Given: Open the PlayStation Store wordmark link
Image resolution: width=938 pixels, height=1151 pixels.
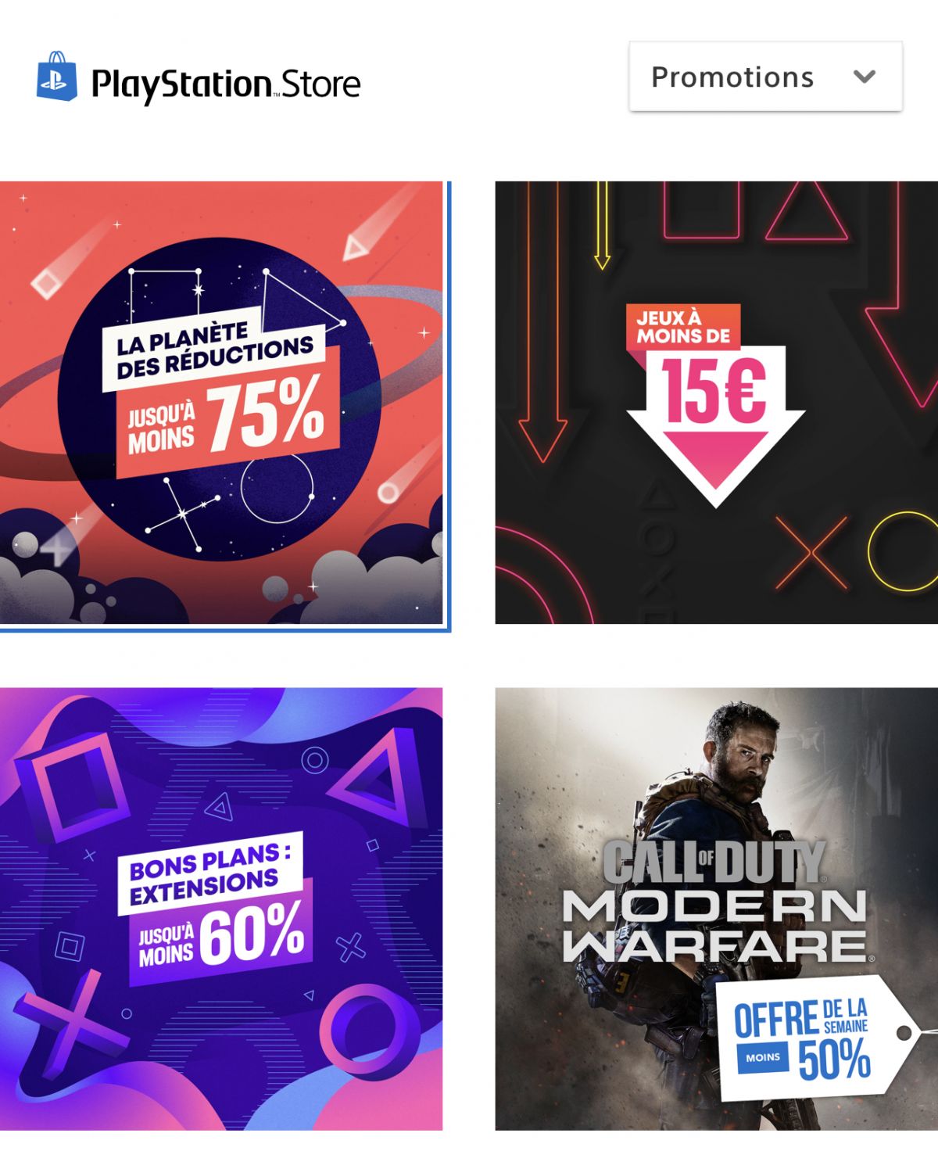Looking at the screenshot, I should [x=226, y=84].
